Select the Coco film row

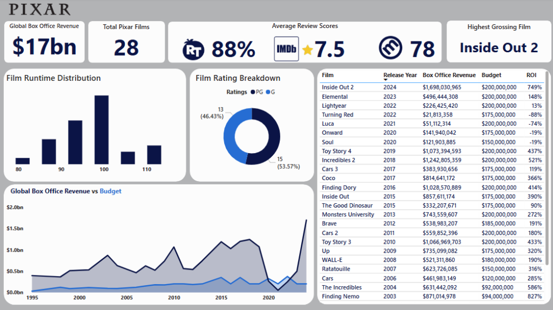tap(431, 178)
